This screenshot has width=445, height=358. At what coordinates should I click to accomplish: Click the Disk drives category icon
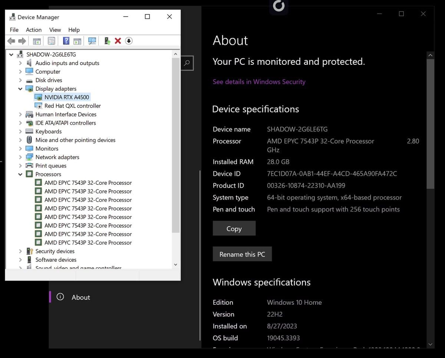29,80
